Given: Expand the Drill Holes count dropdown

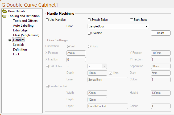Looking at the screenshot, I should 104,66.
